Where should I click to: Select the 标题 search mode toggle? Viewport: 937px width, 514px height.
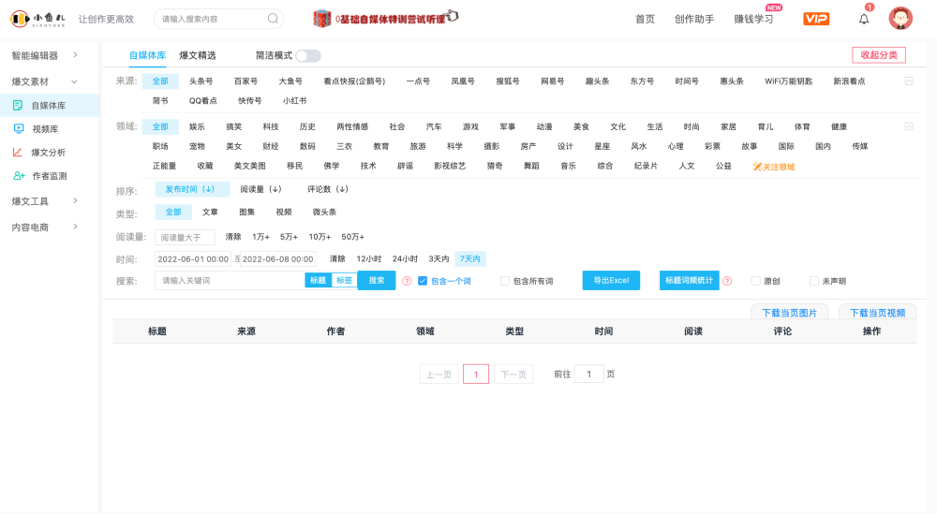tap(319, 281)
